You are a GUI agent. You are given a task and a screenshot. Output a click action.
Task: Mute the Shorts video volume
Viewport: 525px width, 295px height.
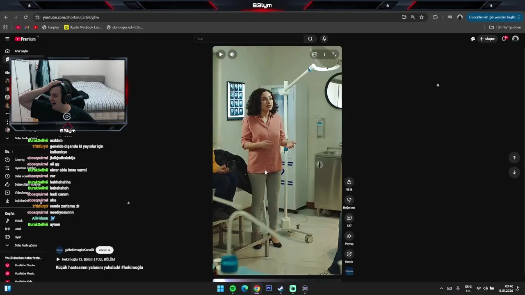coord(232,54)
